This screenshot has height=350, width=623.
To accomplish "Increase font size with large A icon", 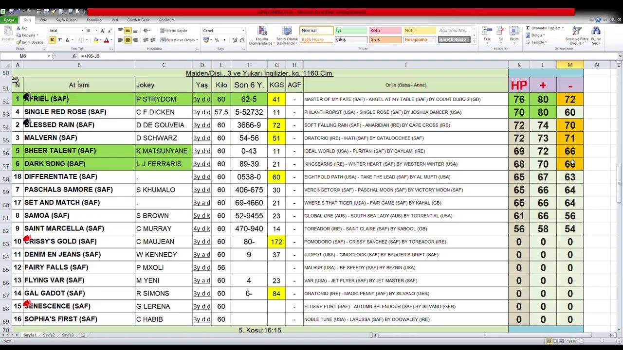I will (102, 31).
